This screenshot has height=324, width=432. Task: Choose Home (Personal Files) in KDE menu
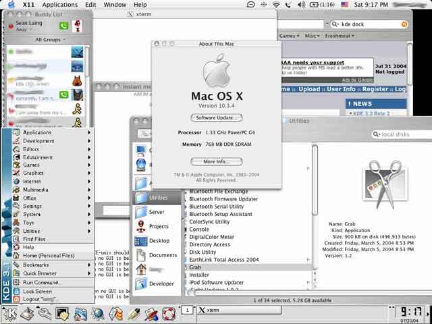click(53, 256)
